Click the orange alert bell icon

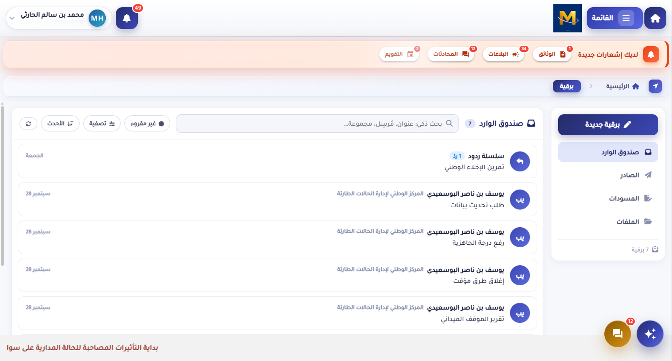click(651, 54)
